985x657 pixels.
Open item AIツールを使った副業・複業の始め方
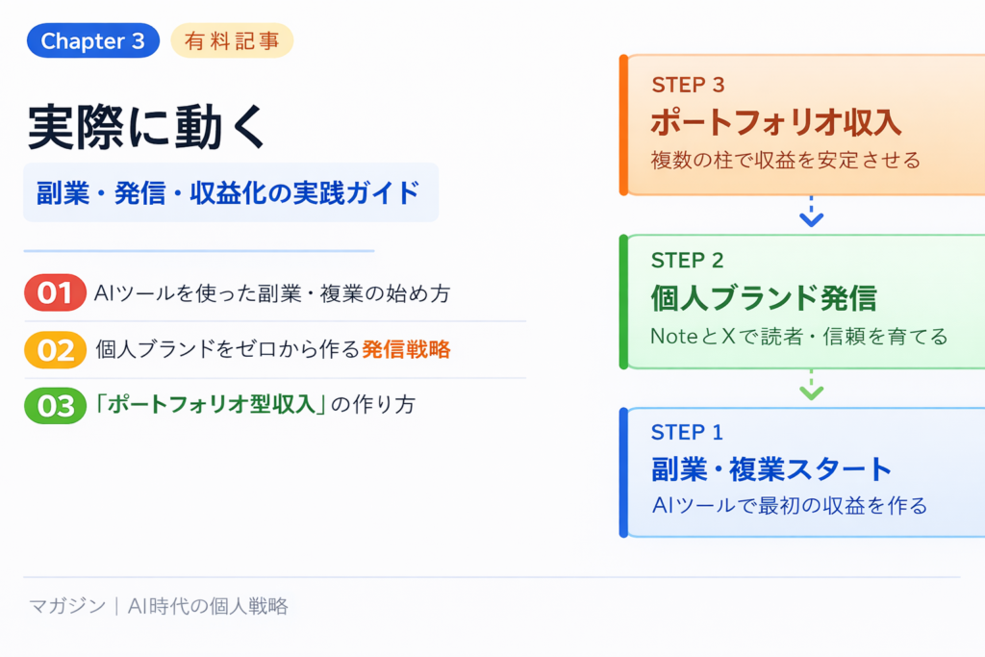pos(272,293)
